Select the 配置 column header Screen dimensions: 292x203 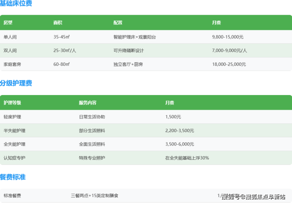118,22
